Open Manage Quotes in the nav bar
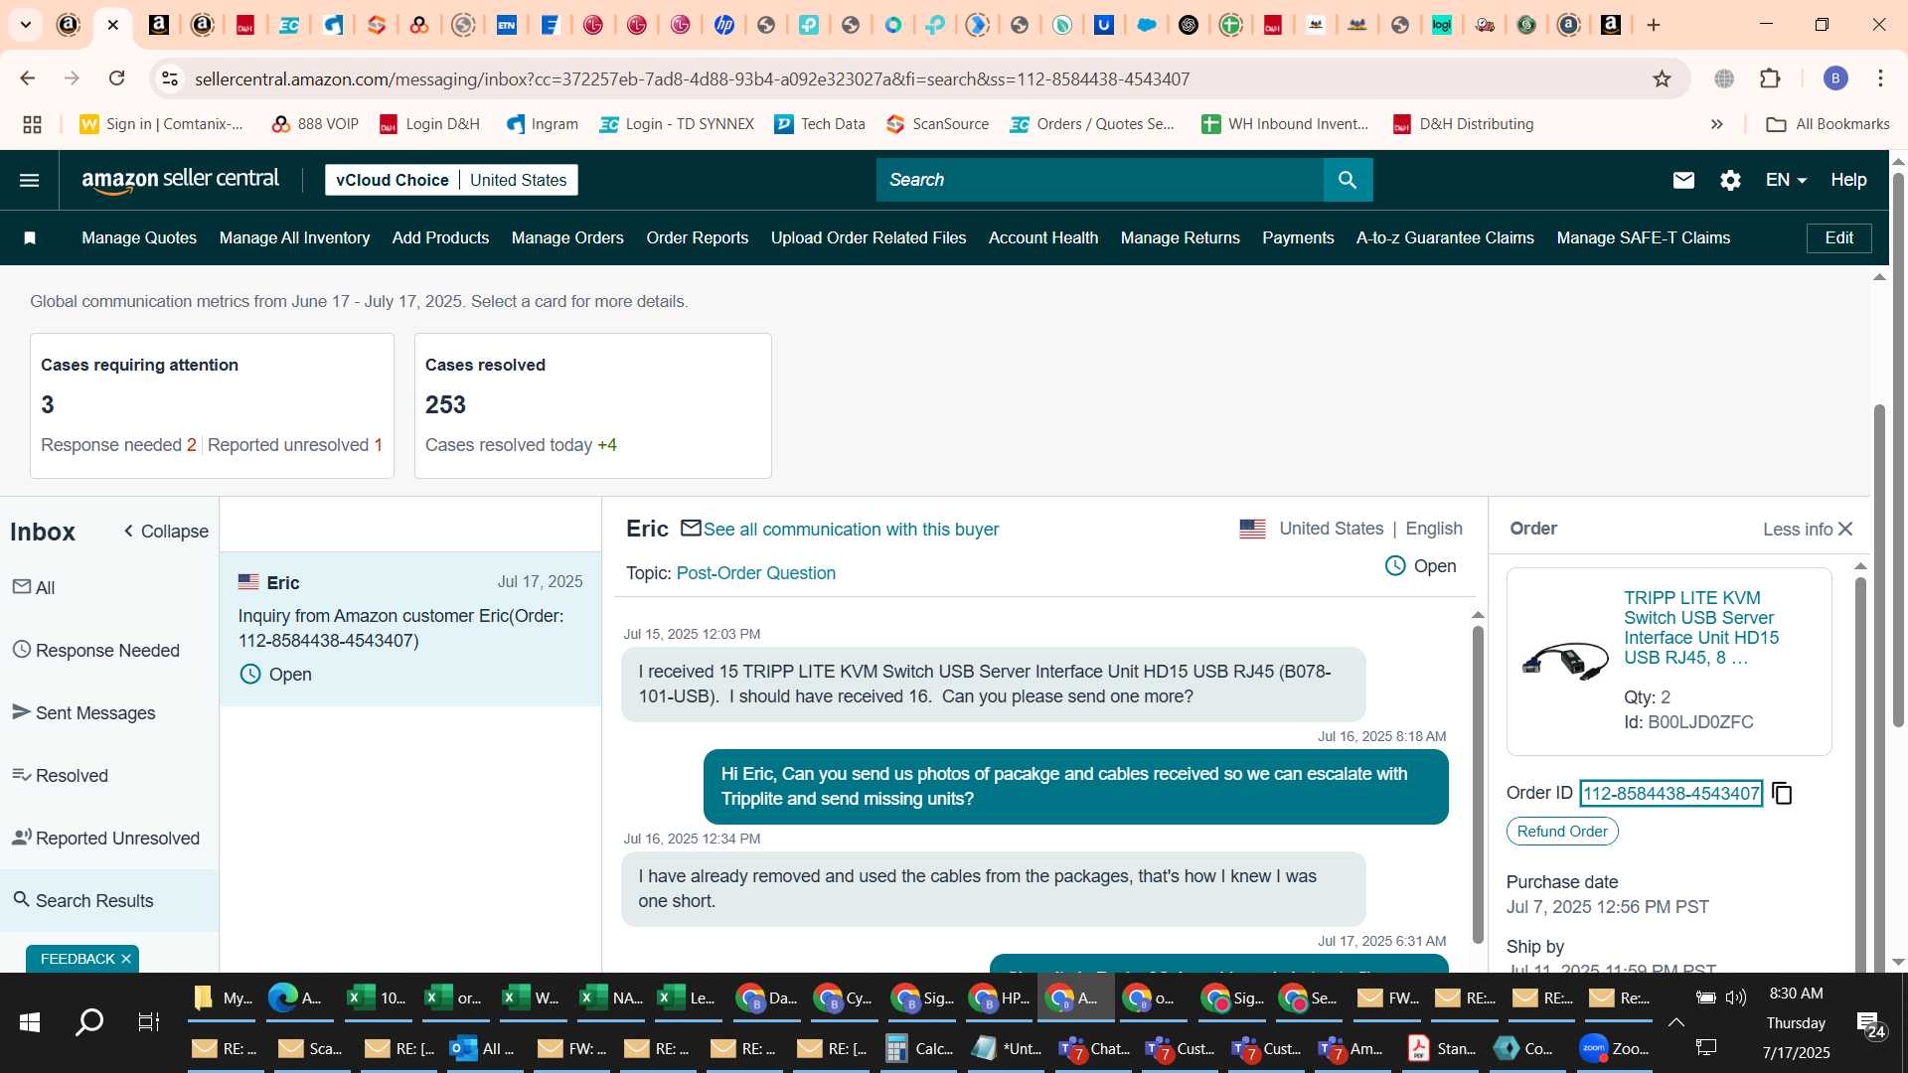Image resolution: width=1908 pixels, height=1073 pixels. (x=139, y=237)
